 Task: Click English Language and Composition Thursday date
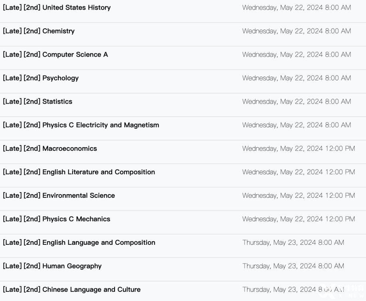293,243
